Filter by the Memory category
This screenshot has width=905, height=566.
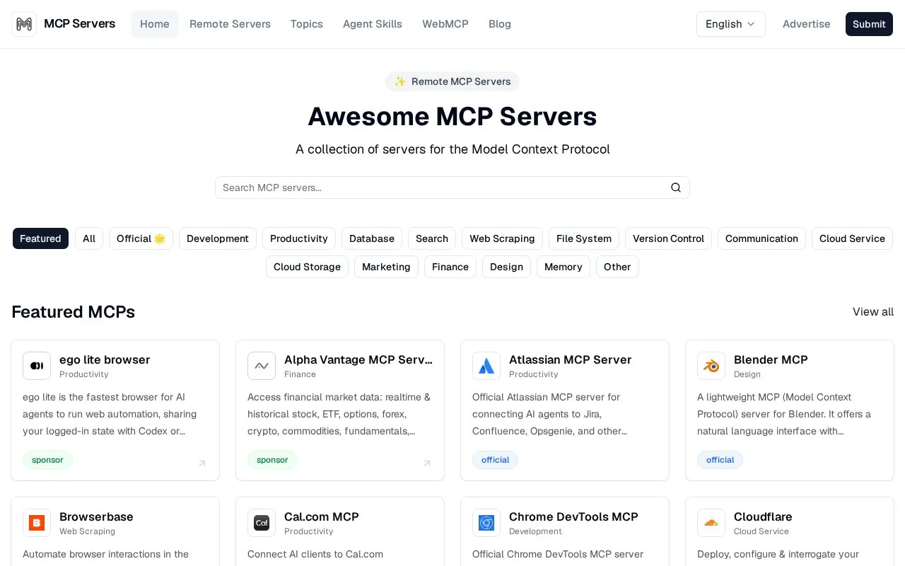point(564,267)
